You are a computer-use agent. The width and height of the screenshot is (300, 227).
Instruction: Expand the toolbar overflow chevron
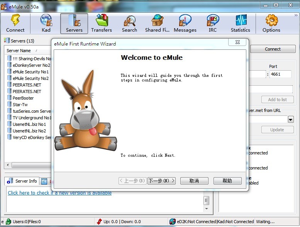click(296, 15)
